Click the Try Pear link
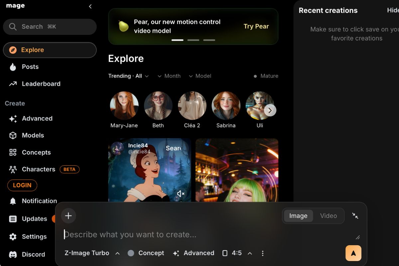Screen dimensions: 399x266 pos(256,27)
